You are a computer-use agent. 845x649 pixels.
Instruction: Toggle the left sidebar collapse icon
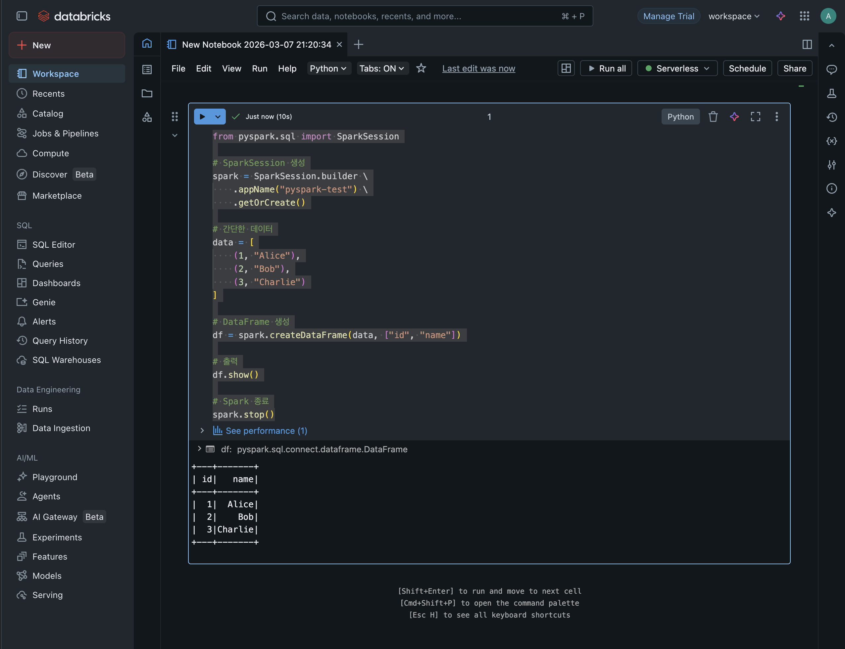22,16
